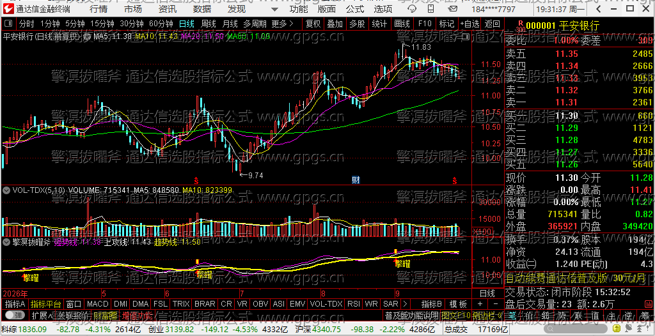Collapse the VOL-TDX panel with its circle icon
The image size is (655, 336).
pyautogui.click(x=6, y=190)
